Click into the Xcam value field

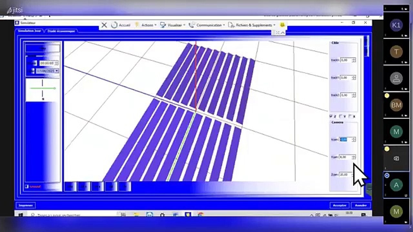pyautogui.click(x=346, y=140)
